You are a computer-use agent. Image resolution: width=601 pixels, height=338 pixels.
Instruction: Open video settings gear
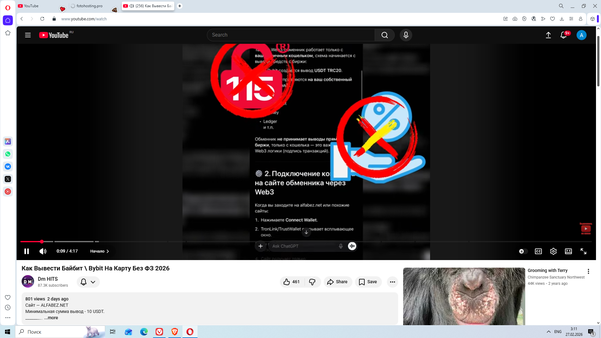pos(553,251)
